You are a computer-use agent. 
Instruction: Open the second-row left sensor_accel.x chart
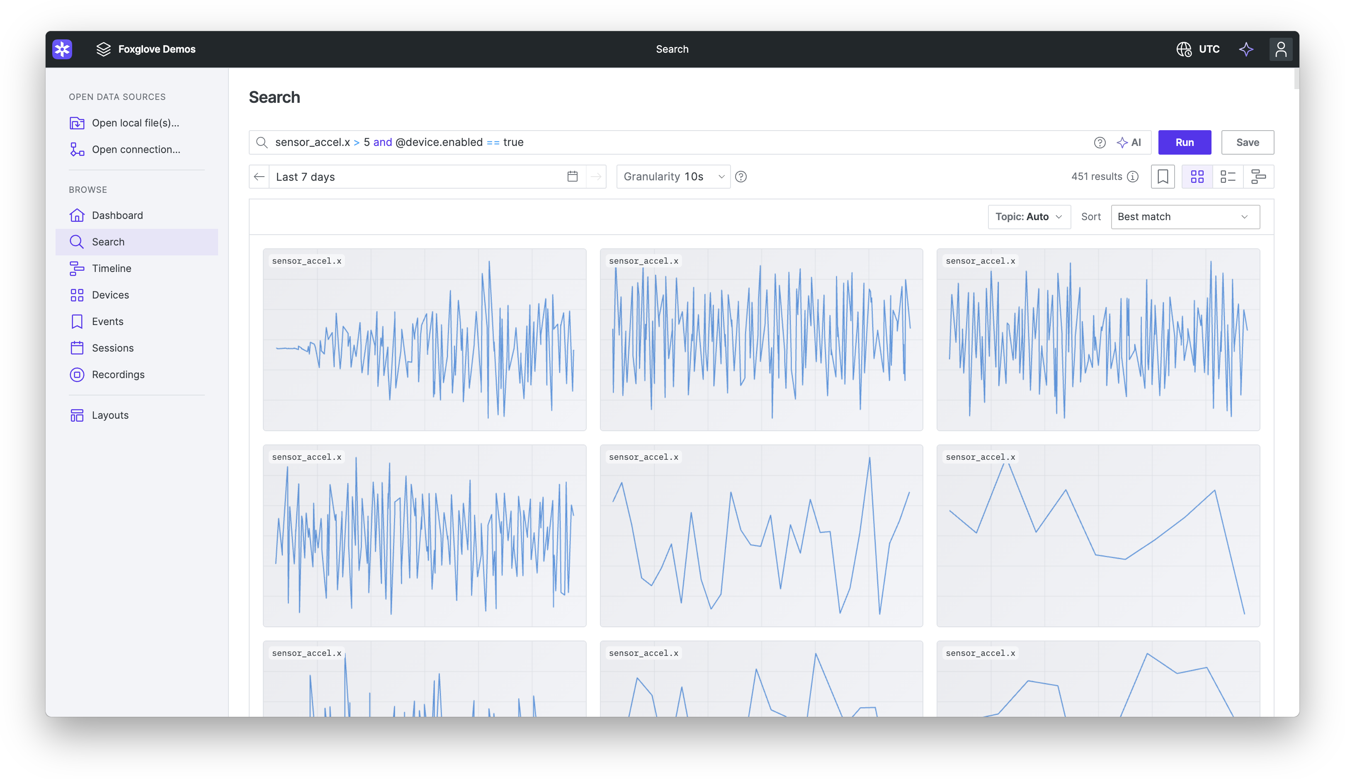coord(424,536)
